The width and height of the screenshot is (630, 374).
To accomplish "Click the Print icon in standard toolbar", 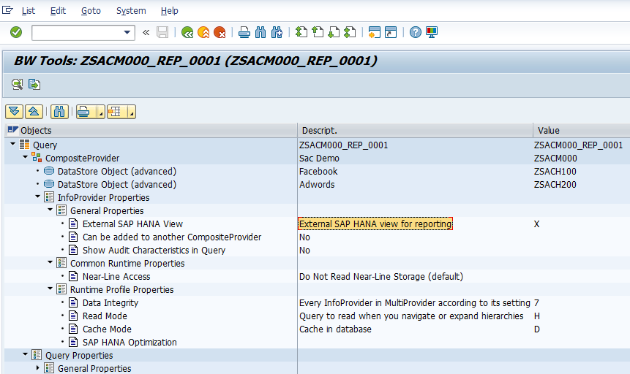I will point(244,32).
